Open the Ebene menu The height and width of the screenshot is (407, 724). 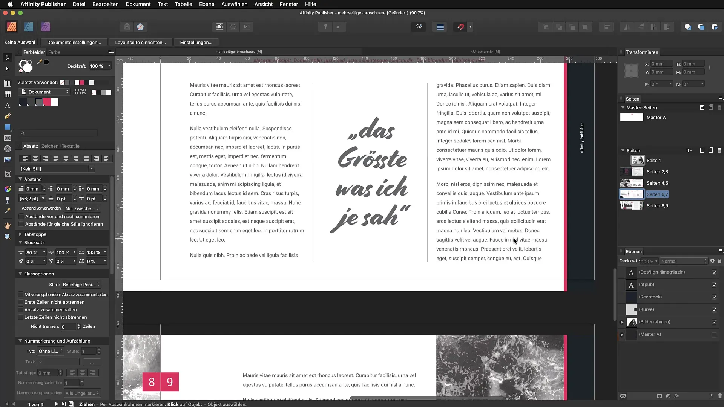[207, 4]
